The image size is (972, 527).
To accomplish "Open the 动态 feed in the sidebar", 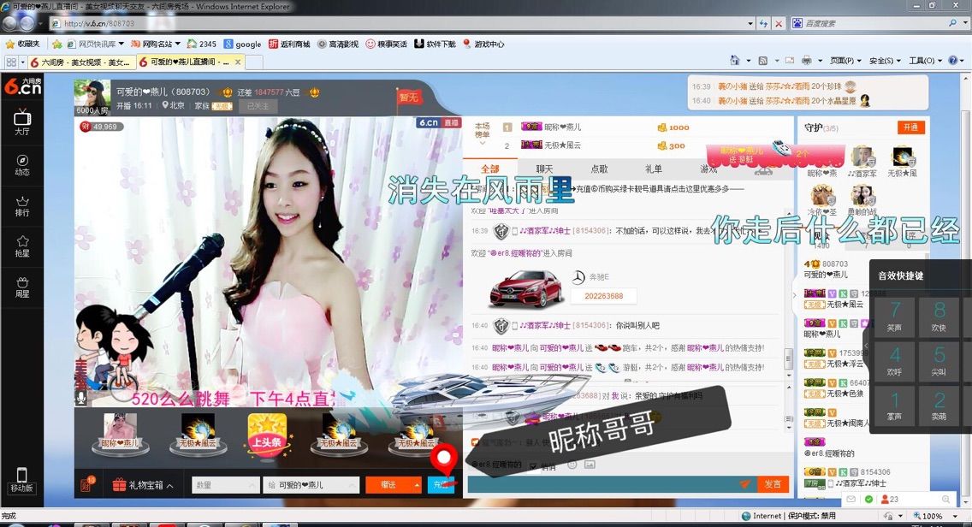I will pyautogui.click(x=22, y=165).
